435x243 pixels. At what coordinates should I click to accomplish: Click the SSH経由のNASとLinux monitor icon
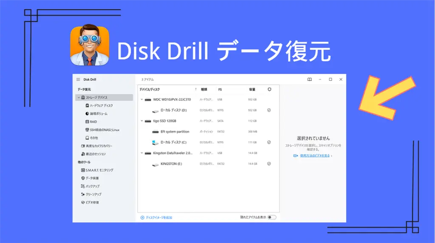87,130
